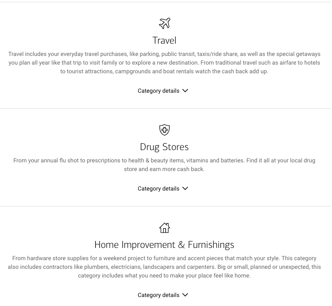Click the divider line between Travel and Drug Stores
This screenshot has height=306, width=332.
point(165,108)
